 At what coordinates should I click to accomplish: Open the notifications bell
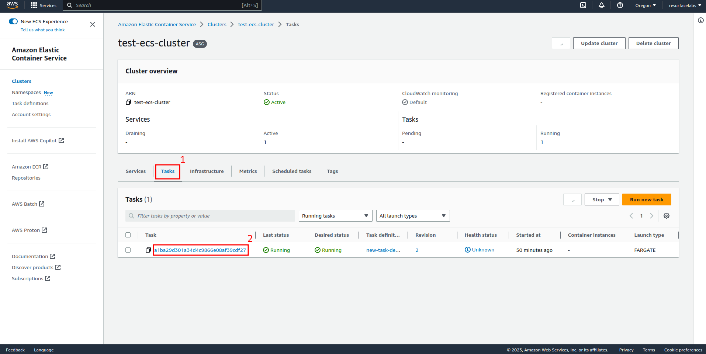tap(602, 5)
